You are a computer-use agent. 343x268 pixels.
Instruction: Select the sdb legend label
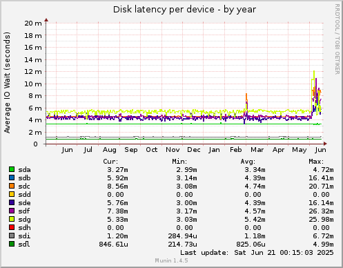[x=24, y=178]
